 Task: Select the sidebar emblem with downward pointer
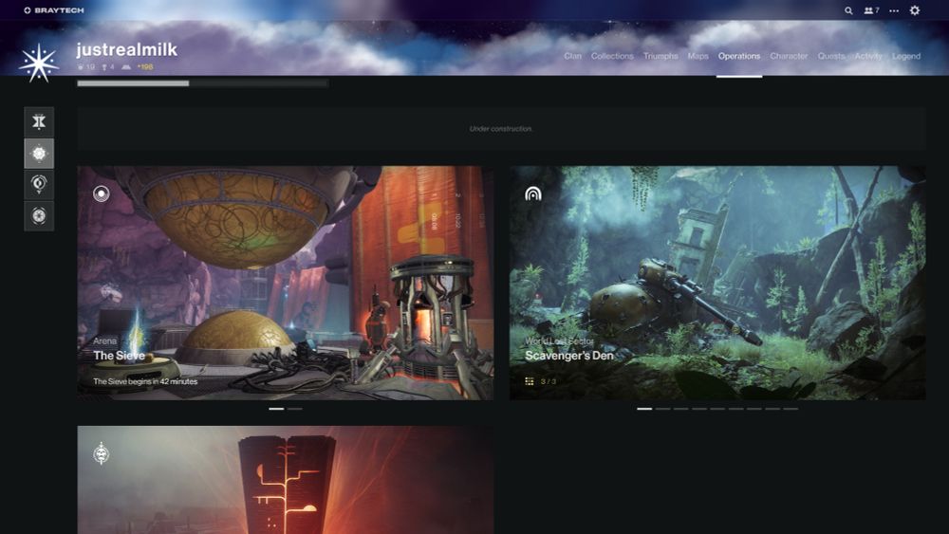pos(39,184)
